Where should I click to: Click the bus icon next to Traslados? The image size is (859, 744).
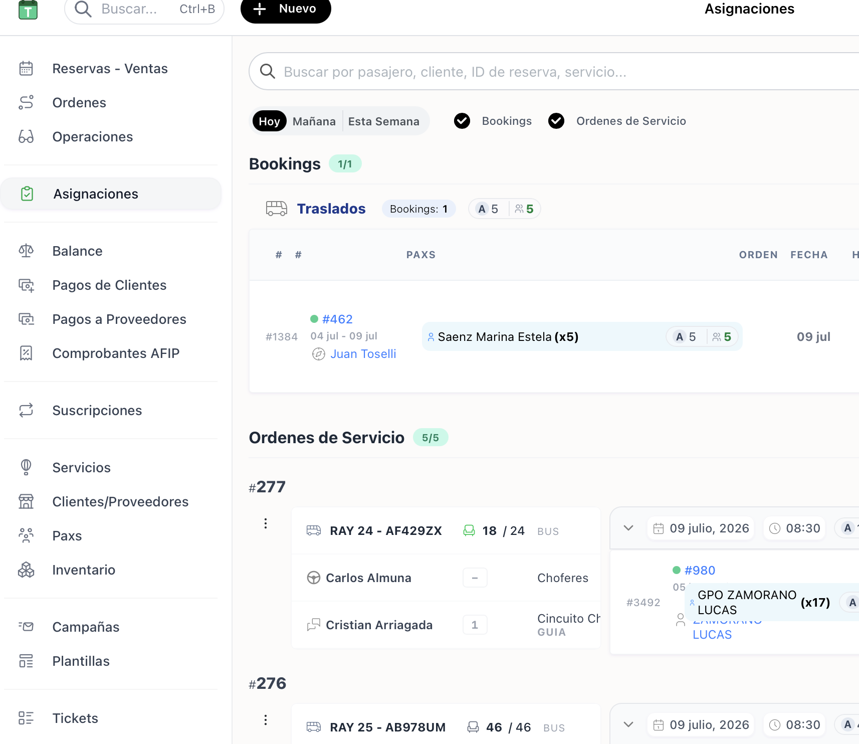[277, 209]
